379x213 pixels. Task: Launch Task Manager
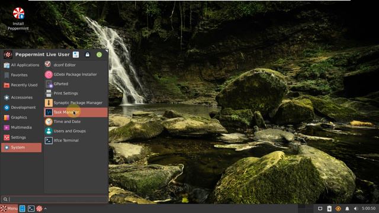click(x=76, y=112)
